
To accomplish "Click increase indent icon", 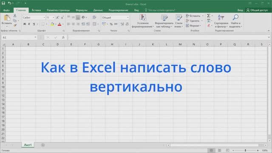I will point(88,24).
